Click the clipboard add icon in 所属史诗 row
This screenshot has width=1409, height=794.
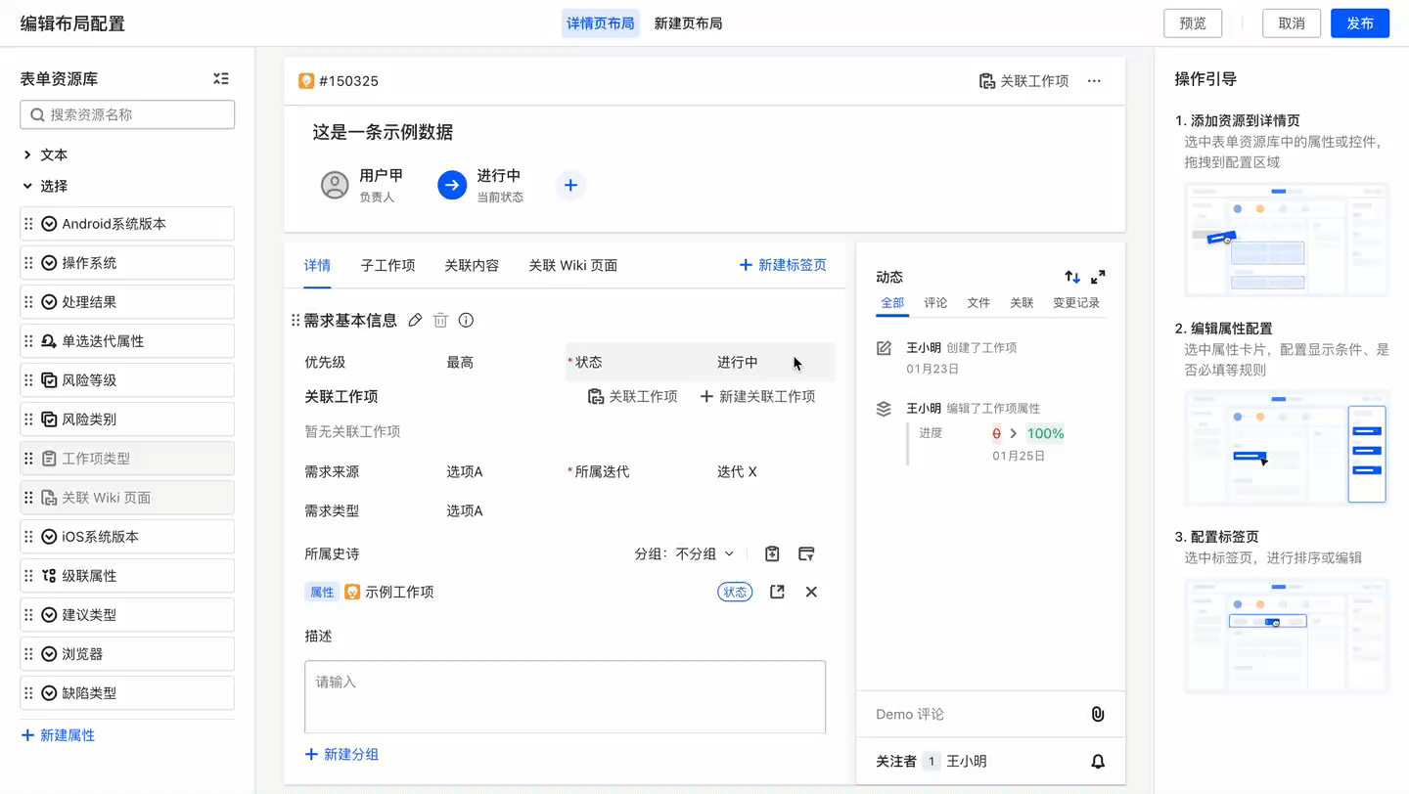772,553
